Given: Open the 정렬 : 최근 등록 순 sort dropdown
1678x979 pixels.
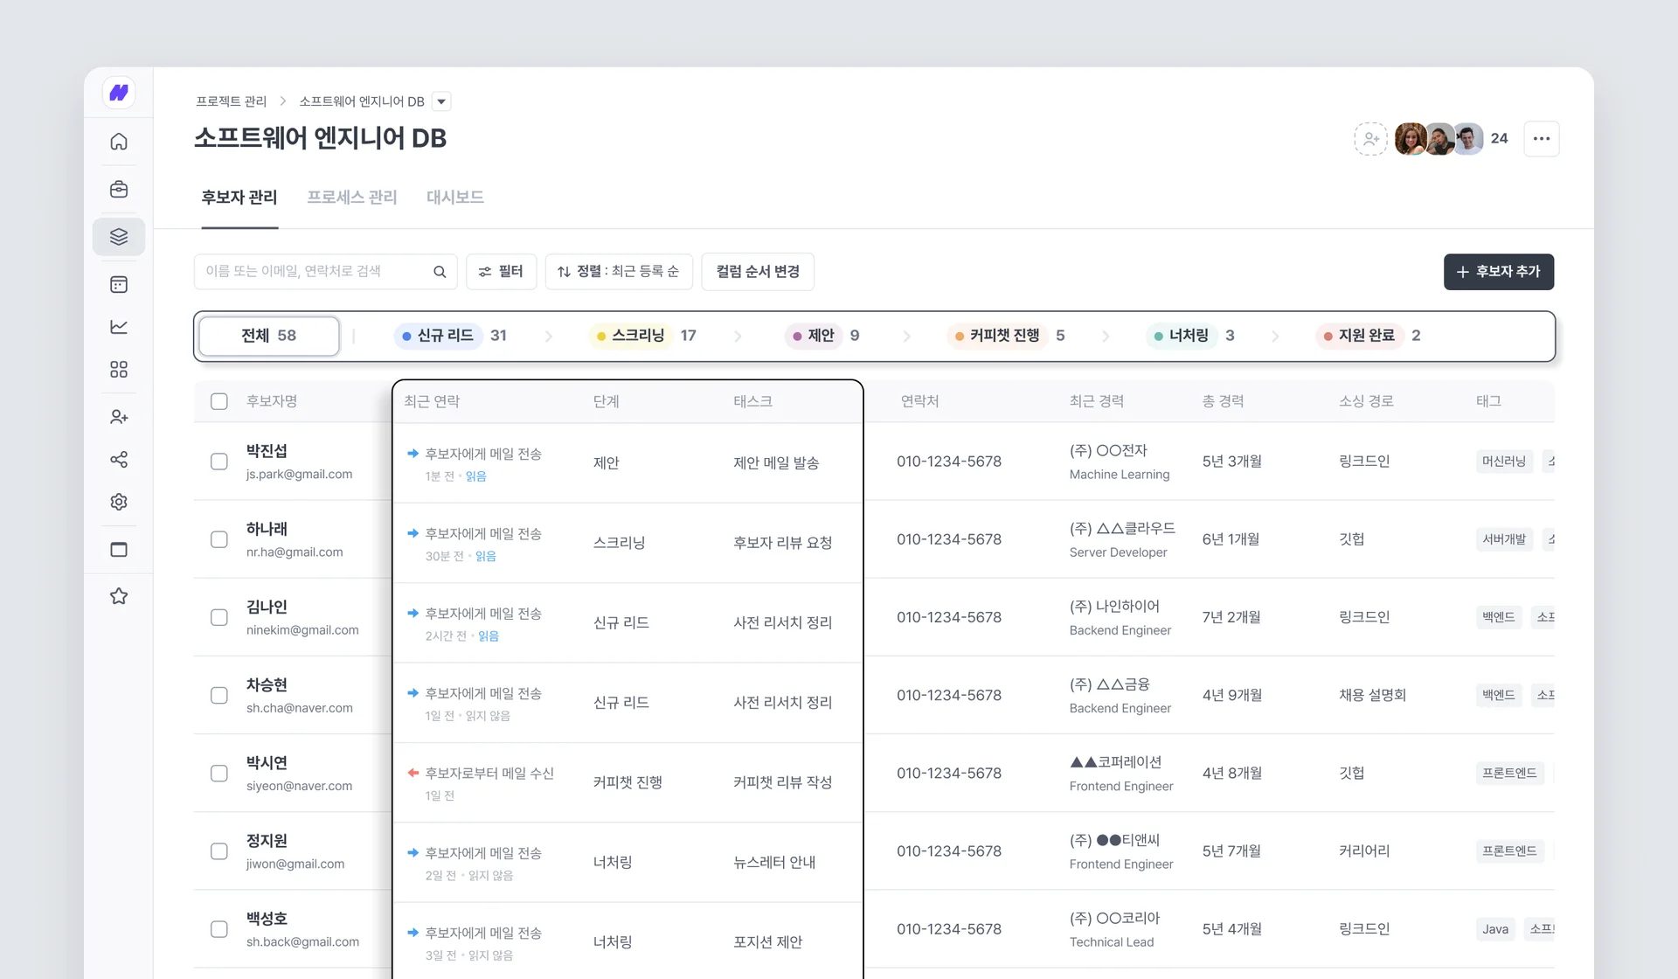Looking at the screenshot, I should click(619, 272).
